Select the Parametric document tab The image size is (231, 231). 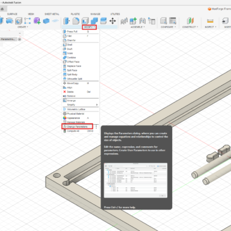pyautogui.click(x=8, y=39)
